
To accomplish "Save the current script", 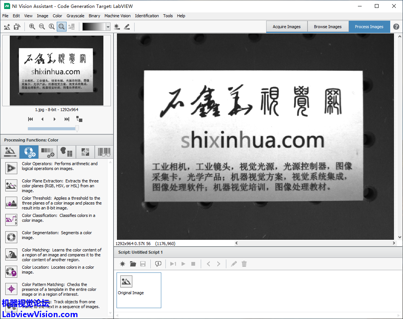I will pos(143,264).
